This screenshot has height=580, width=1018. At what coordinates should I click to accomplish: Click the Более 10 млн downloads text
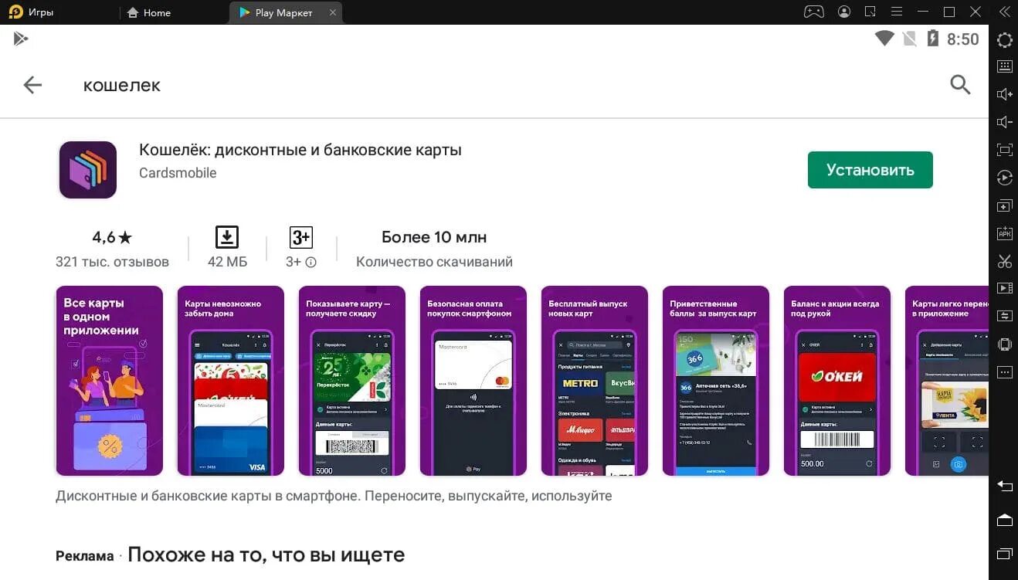coord(434,237)
